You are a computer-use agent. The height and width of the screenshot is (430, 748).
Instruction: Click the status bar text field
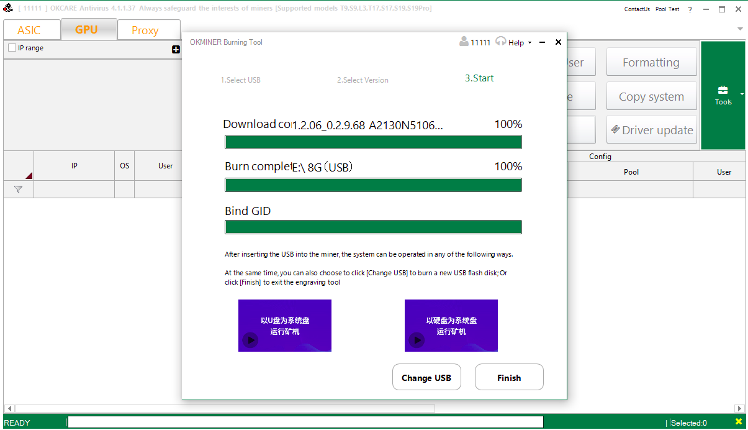tap(305, 423)
